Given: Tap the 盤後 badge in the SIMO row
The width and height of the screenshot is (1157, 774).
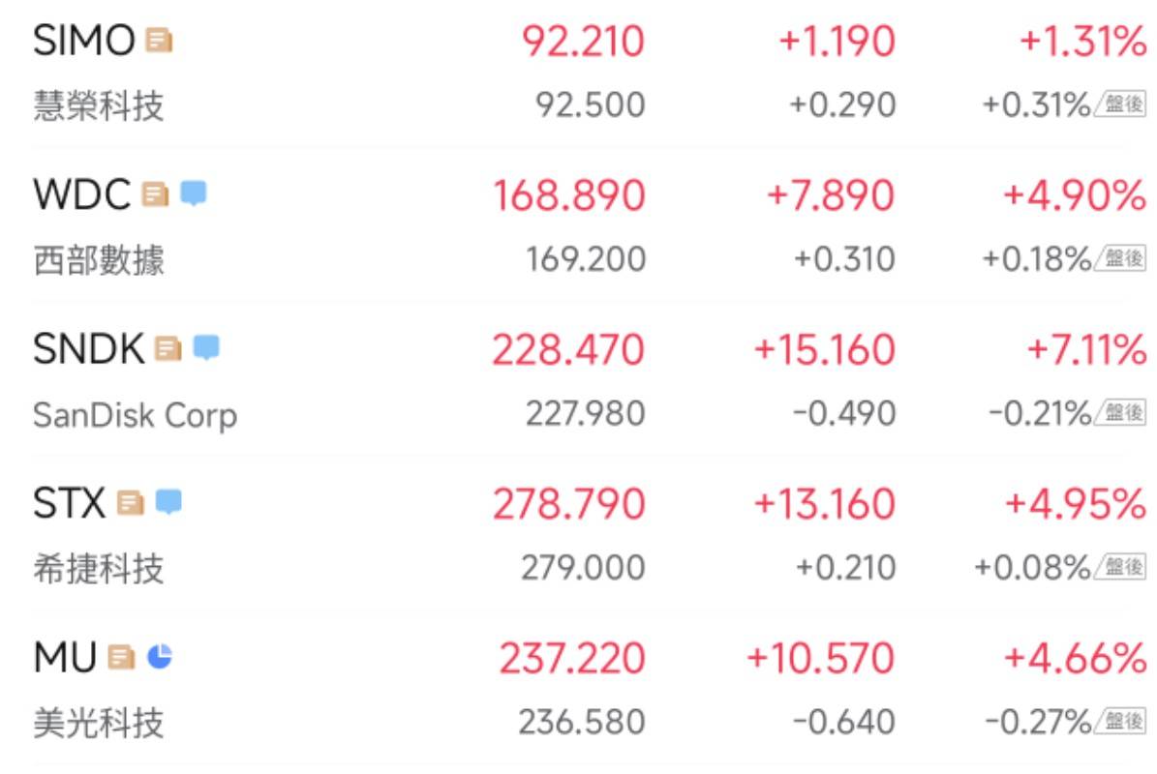Looking at the screenshot, I should 1121,104.
